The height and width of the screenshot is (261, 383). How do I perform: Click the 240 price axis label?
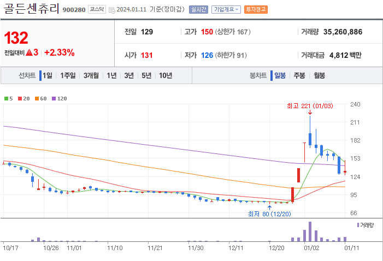tap(355, 104)
